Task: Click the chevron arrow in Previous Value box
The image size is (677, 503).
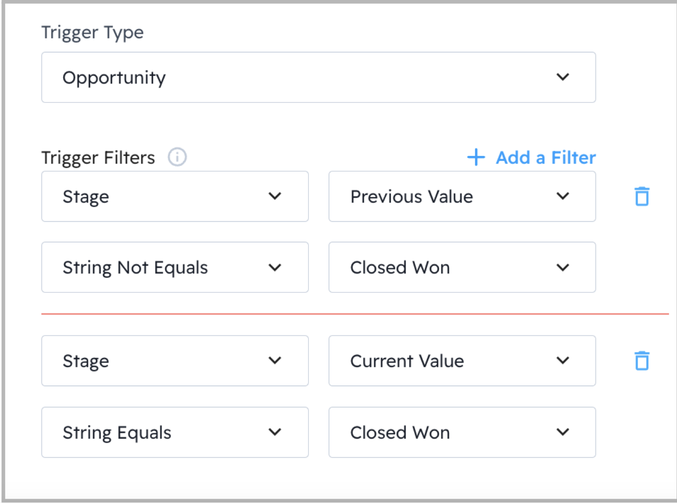Action: (563, 196)
